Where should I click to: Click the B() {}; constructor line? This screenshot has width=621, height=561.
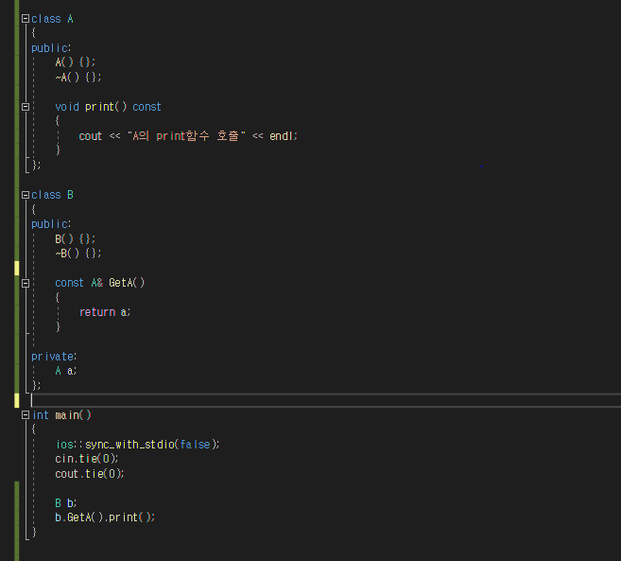pos(76,239)
